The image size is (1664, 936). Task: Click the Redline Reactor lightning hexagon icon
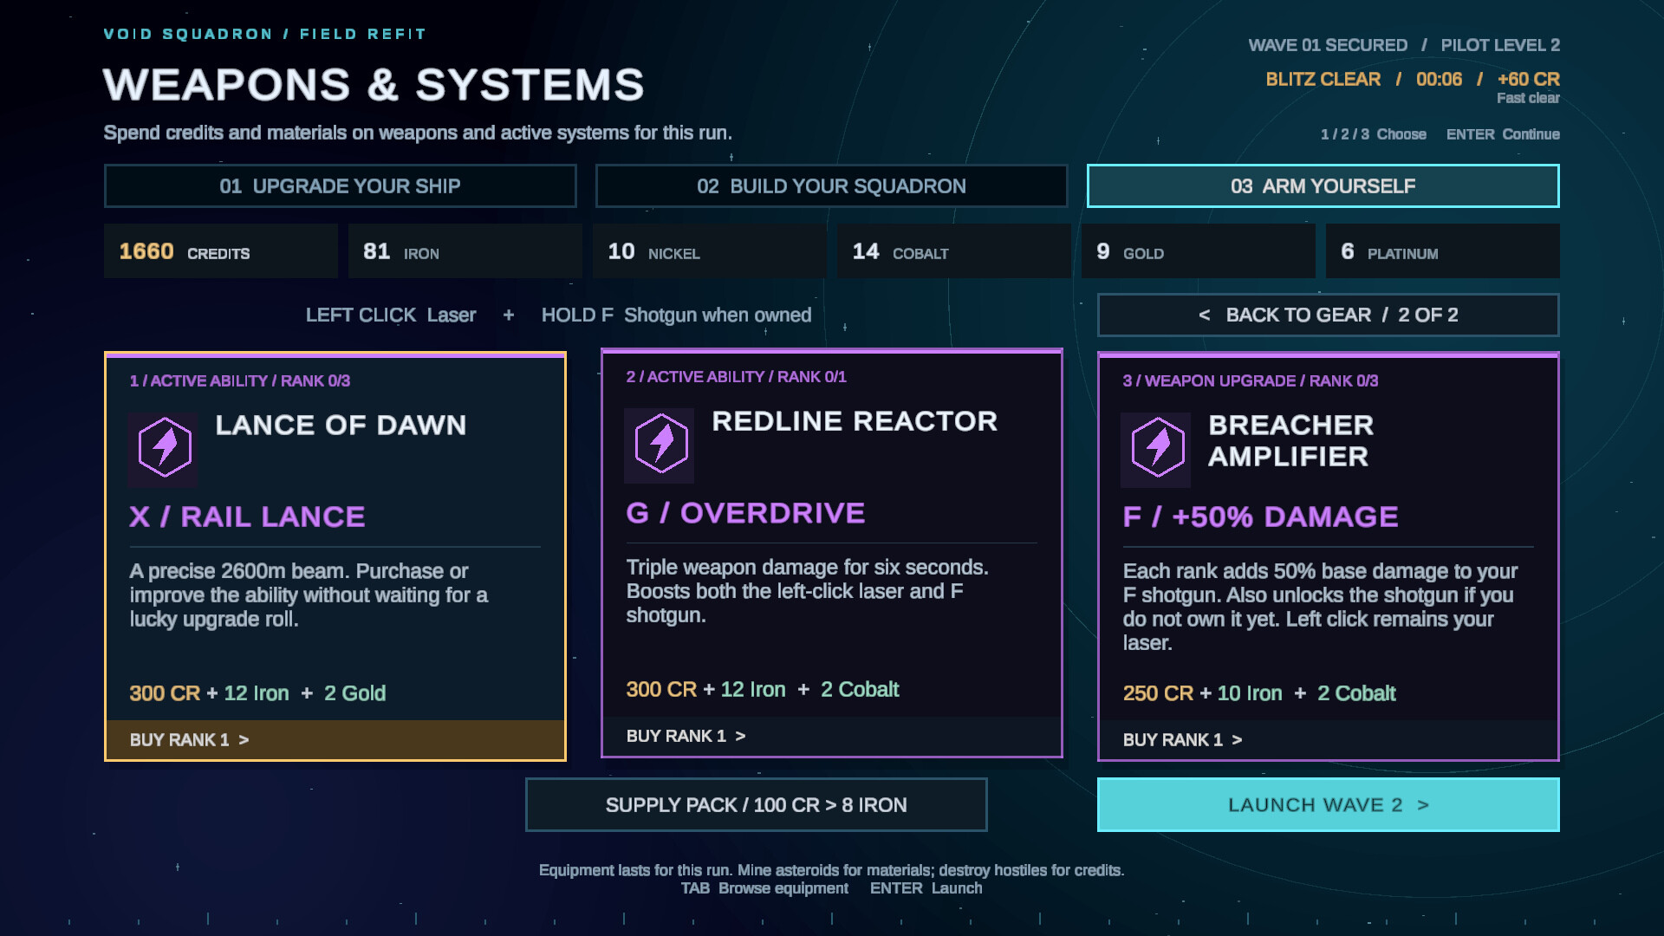[x=660, y=444]
